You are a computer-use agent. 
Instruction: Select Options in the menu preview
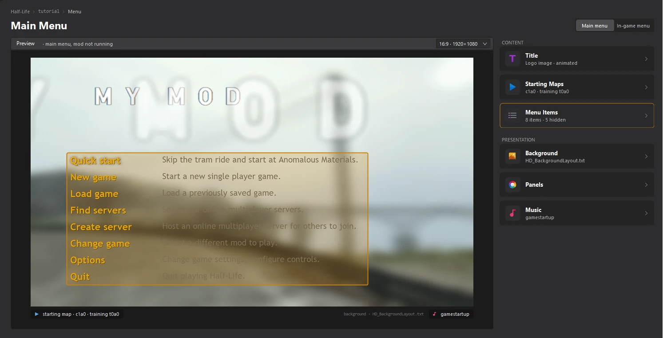tap(87, 260)
